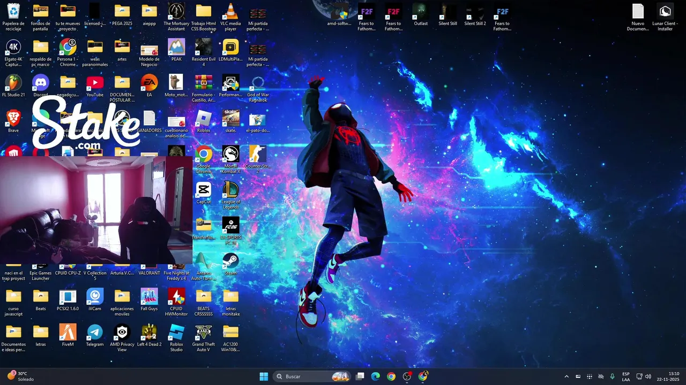Launch Mortal Kombat X shortcut
The height and width of the screenshot is (385, 686).
click(x=230, y=160)
